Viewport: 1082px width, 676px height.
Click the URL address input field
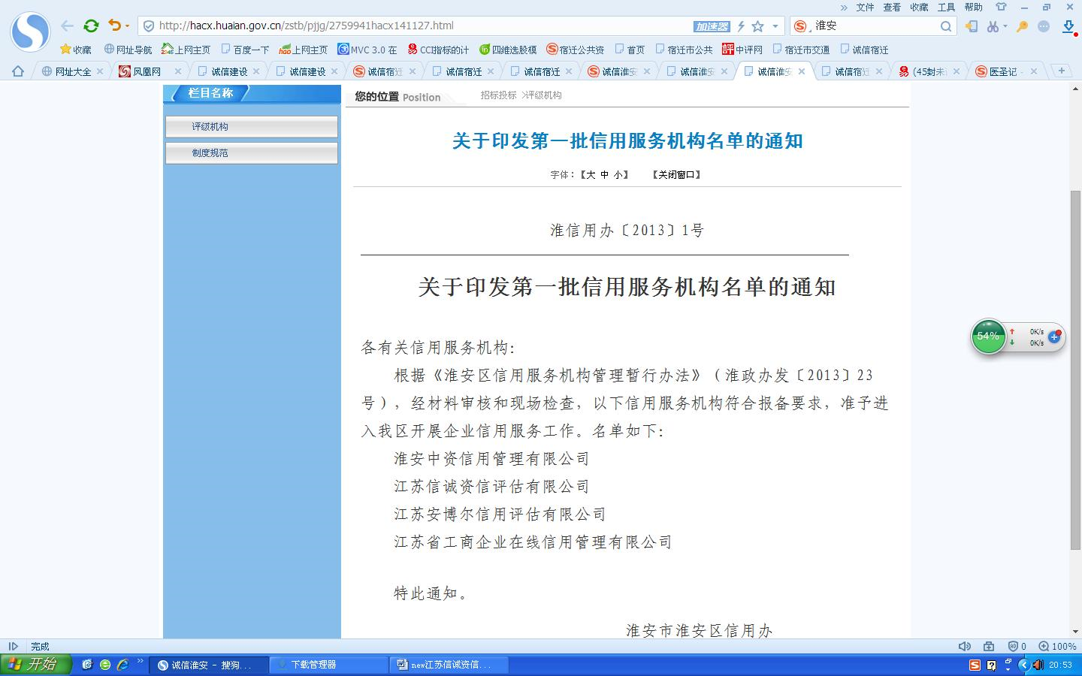point(421,26)
